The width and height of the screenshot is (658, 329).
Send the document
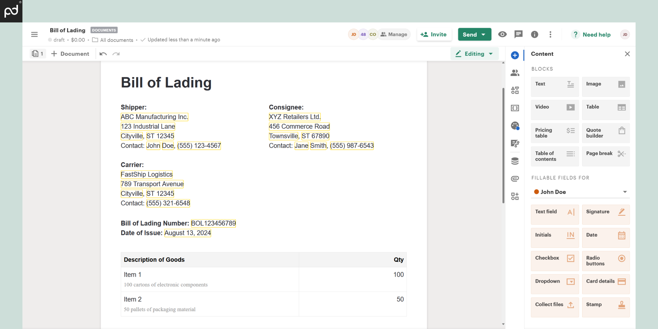click(470, 34)
